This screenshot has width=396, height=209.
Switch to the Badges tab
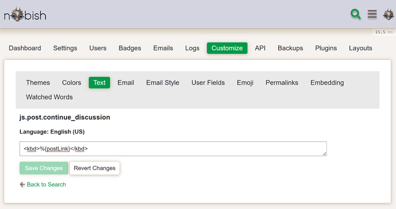pos(130,48)
